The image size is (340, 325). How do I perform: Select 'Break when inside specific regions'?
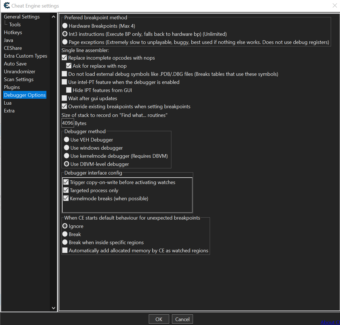click(x=65, y=242)
